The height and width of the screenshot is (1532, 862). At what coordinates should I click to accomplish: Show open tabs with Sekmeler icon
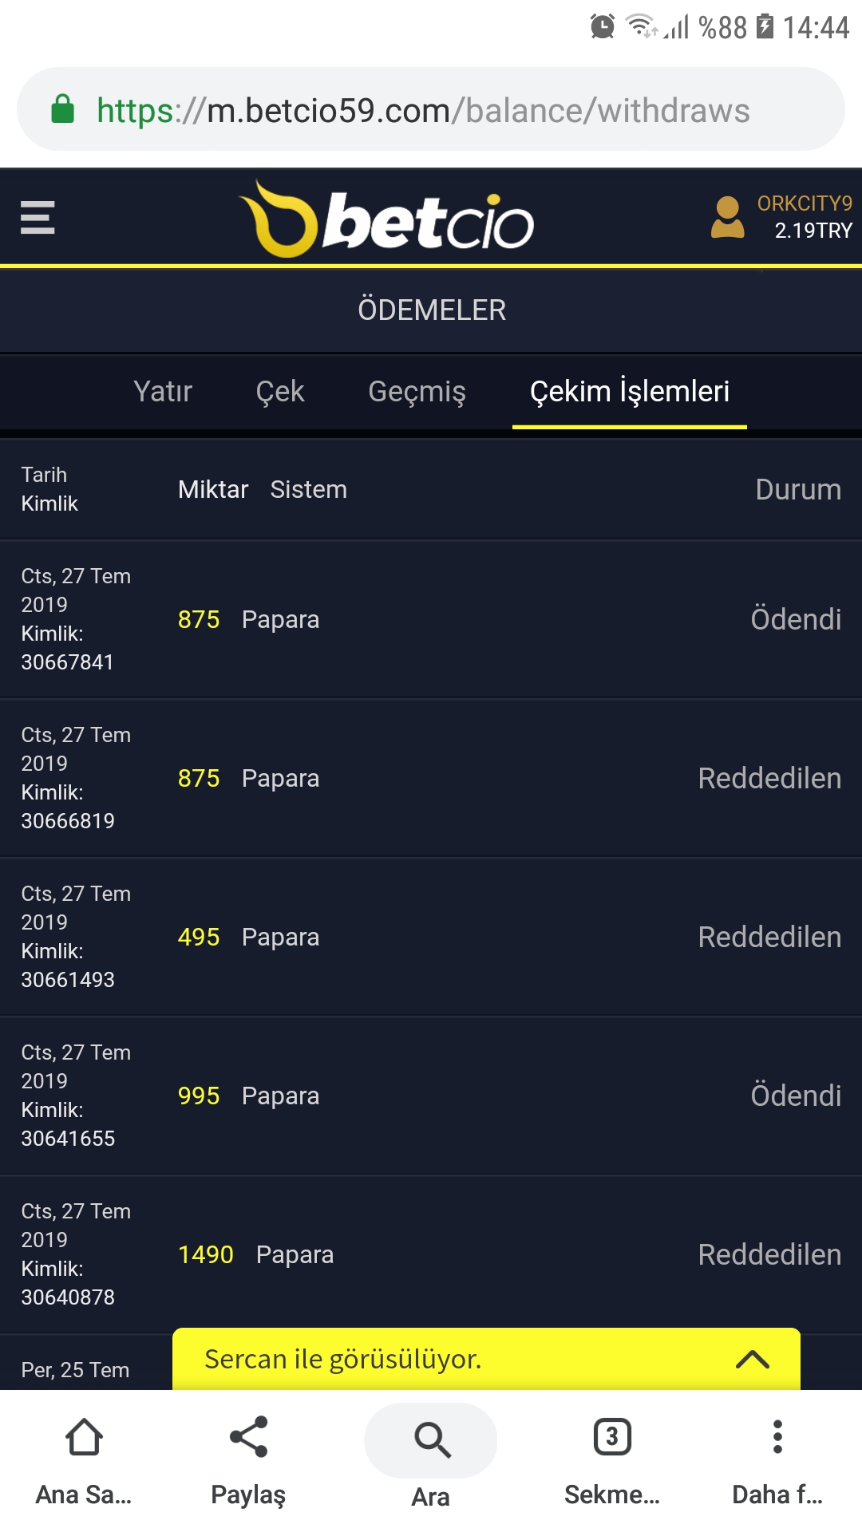[x=612, y=1436]
